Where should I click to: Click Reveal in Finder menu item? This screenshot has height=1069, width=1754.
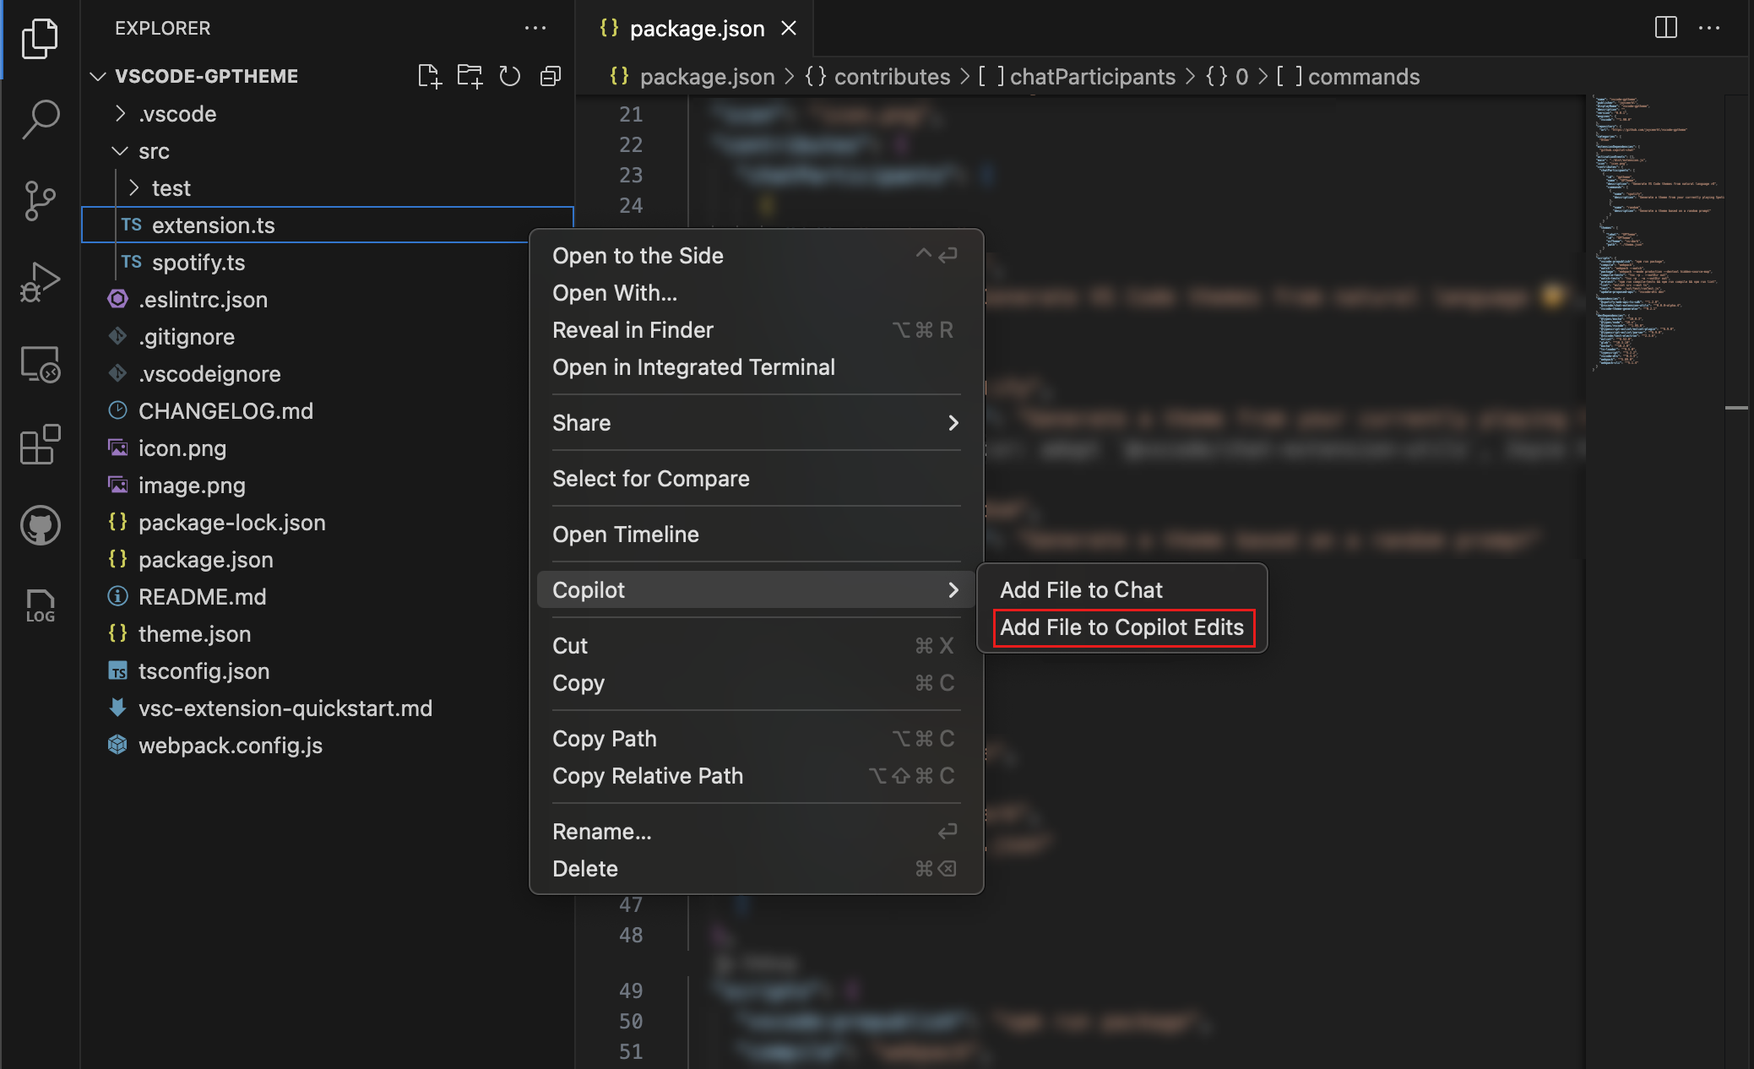pyautogui.click(x=632, y=329)
